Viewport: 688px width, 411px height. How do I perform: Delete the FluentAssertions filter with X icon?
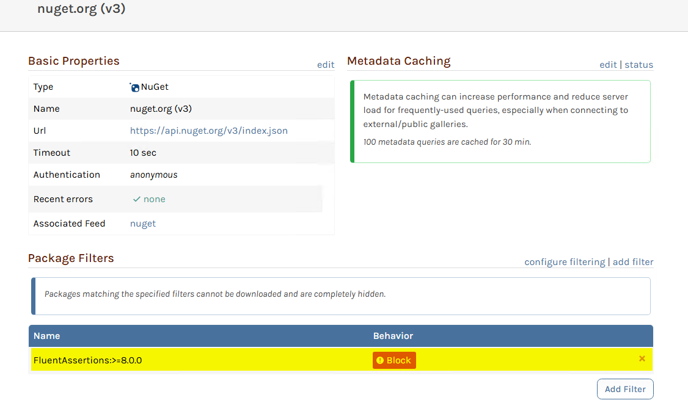(642, 359)
